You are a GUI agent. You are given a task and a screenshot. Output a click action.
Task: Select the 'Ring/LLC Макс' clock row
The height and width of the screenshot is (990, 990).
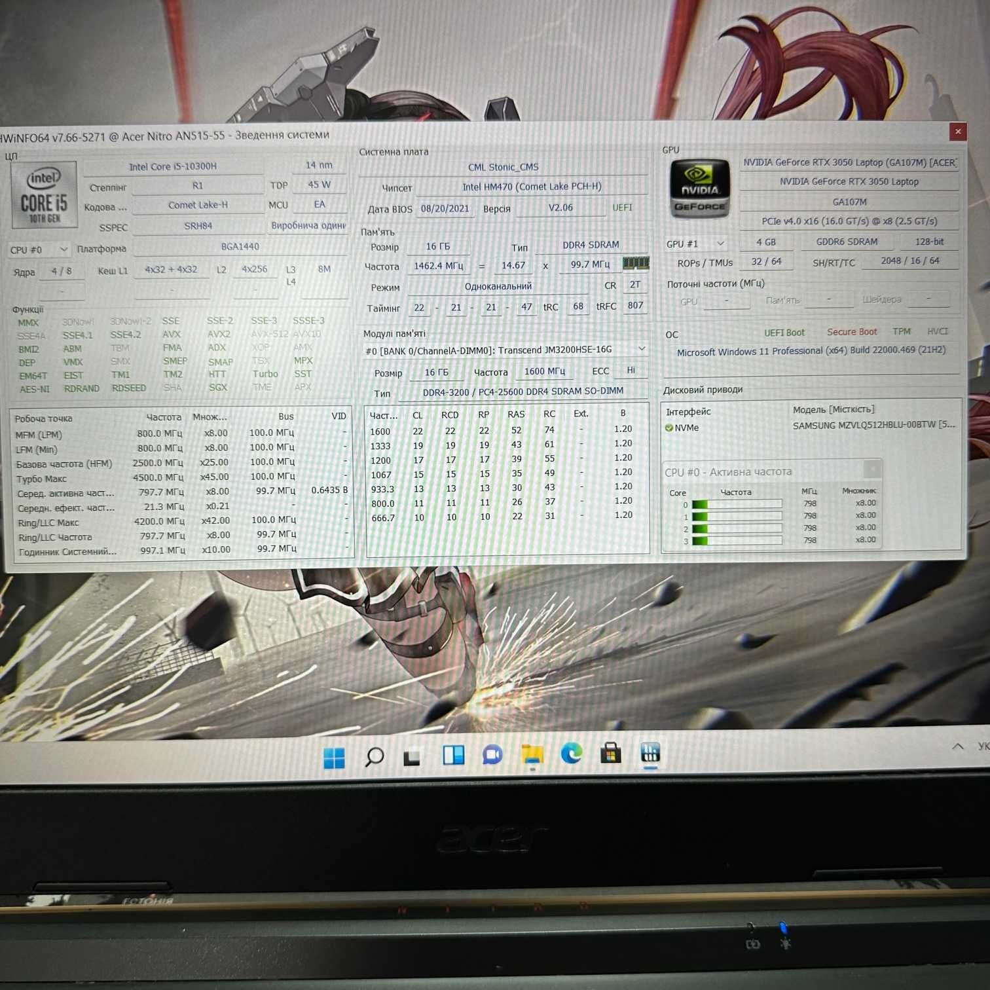pyautogui.click(x=182, y=521)
